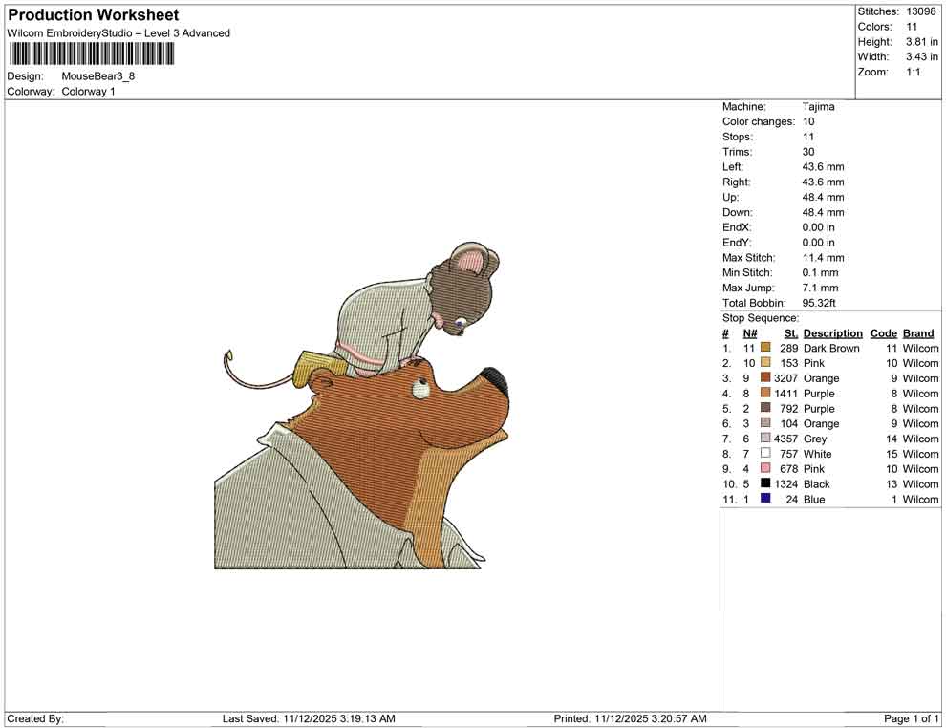Select the Colorway 1 label
Image resolution: width=946 pixels, height=728 pixels.
87,92
